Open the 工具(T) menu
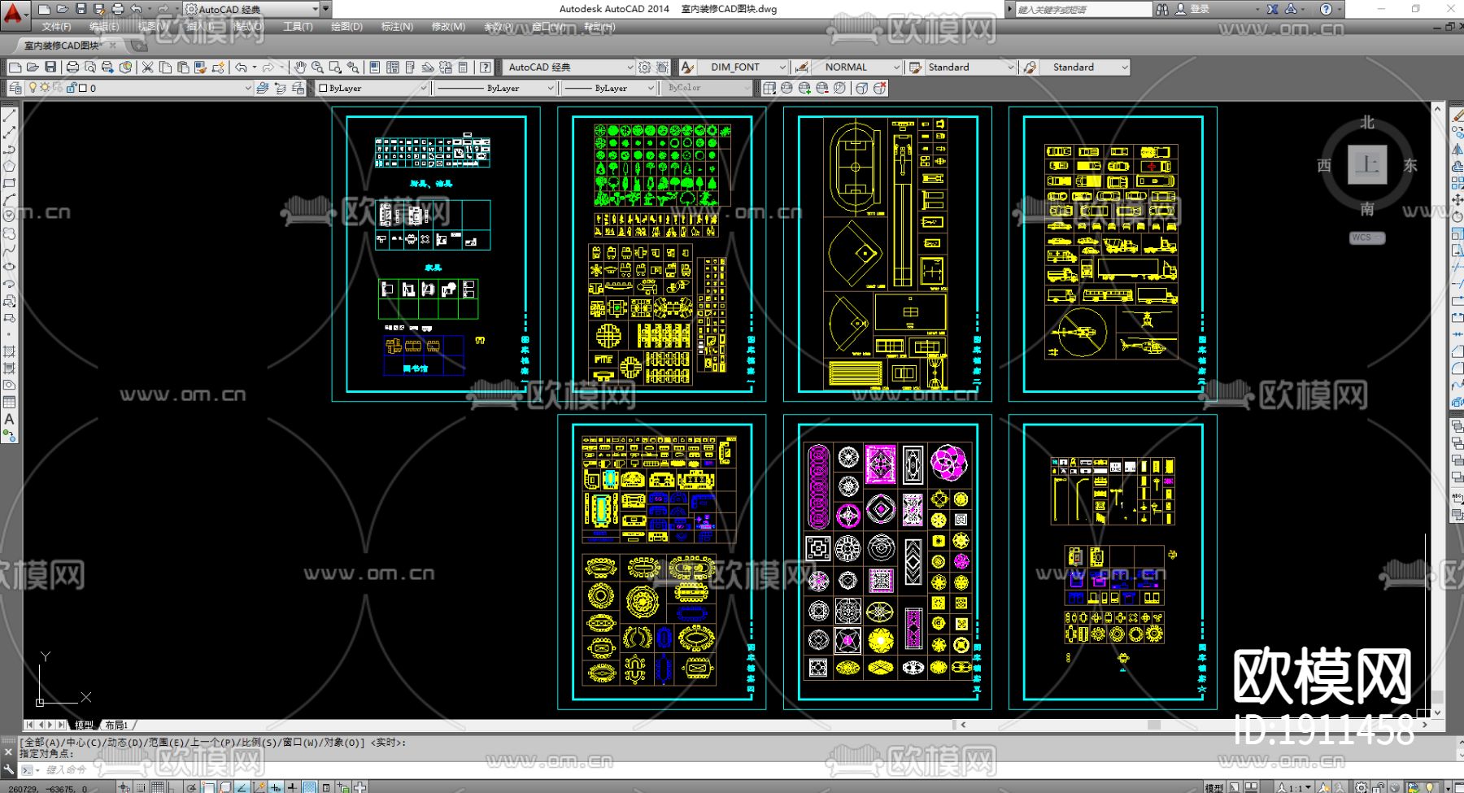The image size is (1464, 793). click(x=298, y=27)
